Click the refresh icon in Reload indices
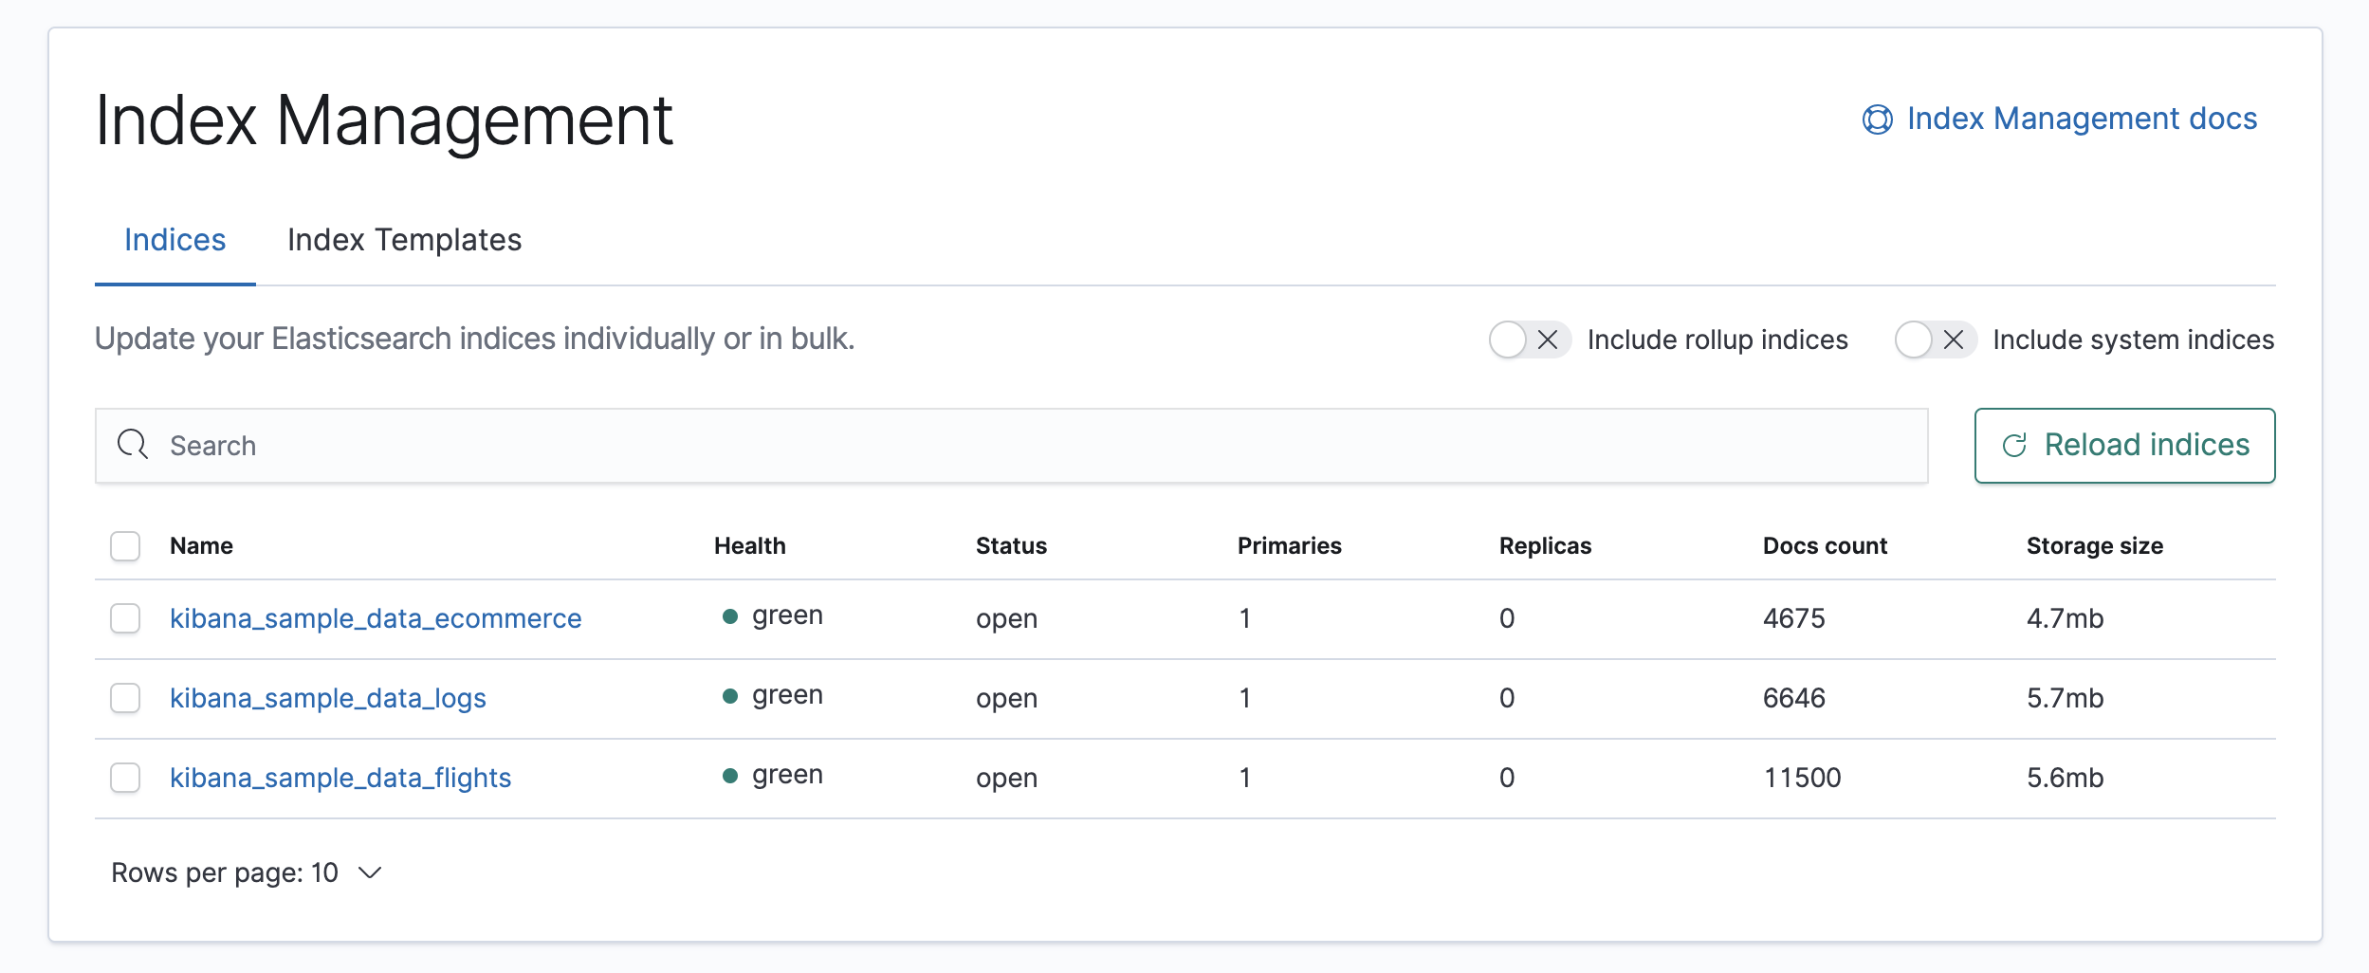Image resolution: width=2369 pixels, height=973 pixels. (2014, 446)
